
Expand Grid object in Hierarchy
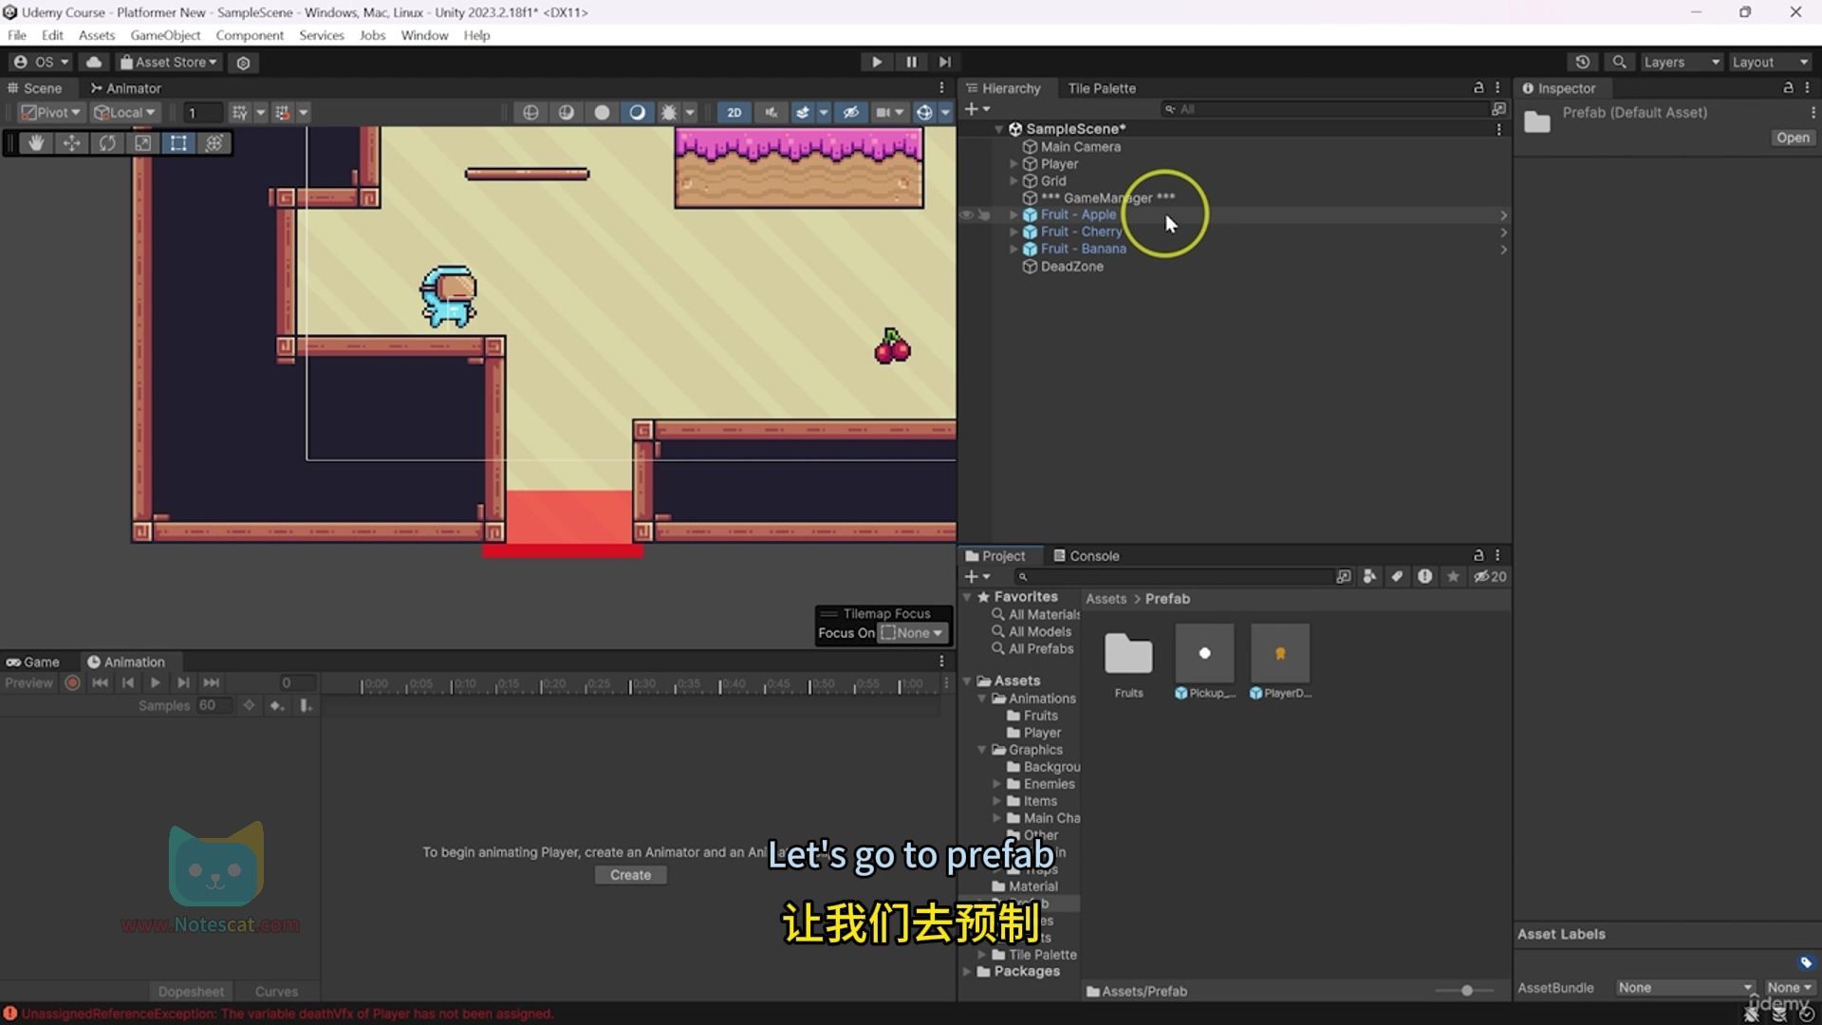pyautogui.click(x=1013, y=181)
